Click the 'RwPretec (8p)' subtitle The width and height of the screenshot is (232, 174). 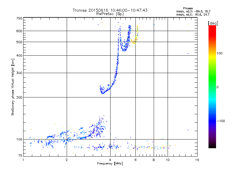coord(110,14)
